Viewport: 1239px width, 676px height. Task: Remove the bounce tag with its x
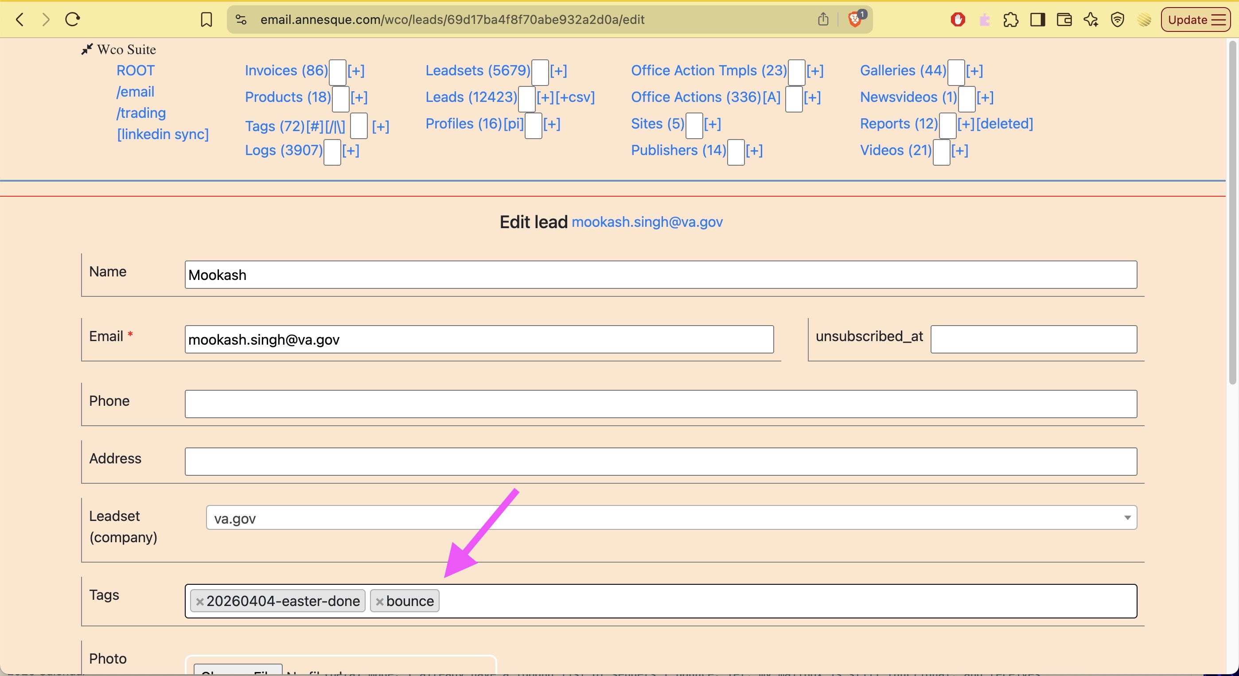(379, 602)
